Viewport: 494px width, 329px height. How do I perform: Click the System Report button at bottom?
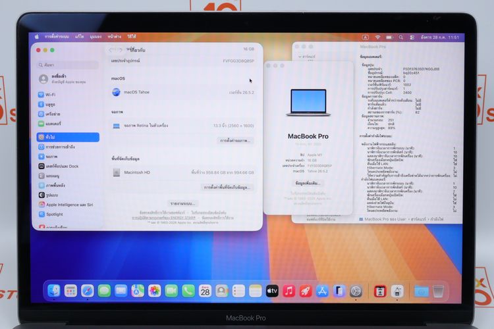(x=182, y=203)
